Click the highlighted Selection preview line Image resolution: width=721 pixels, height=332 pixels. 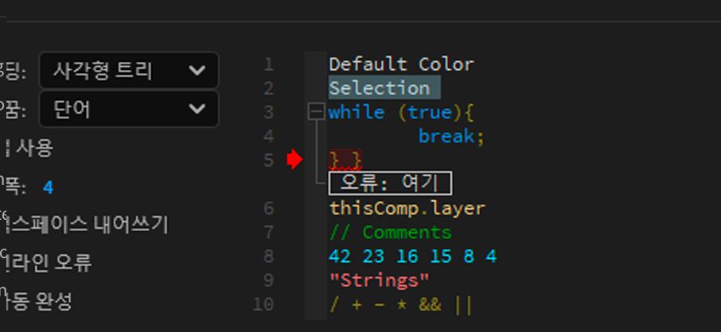384,88
